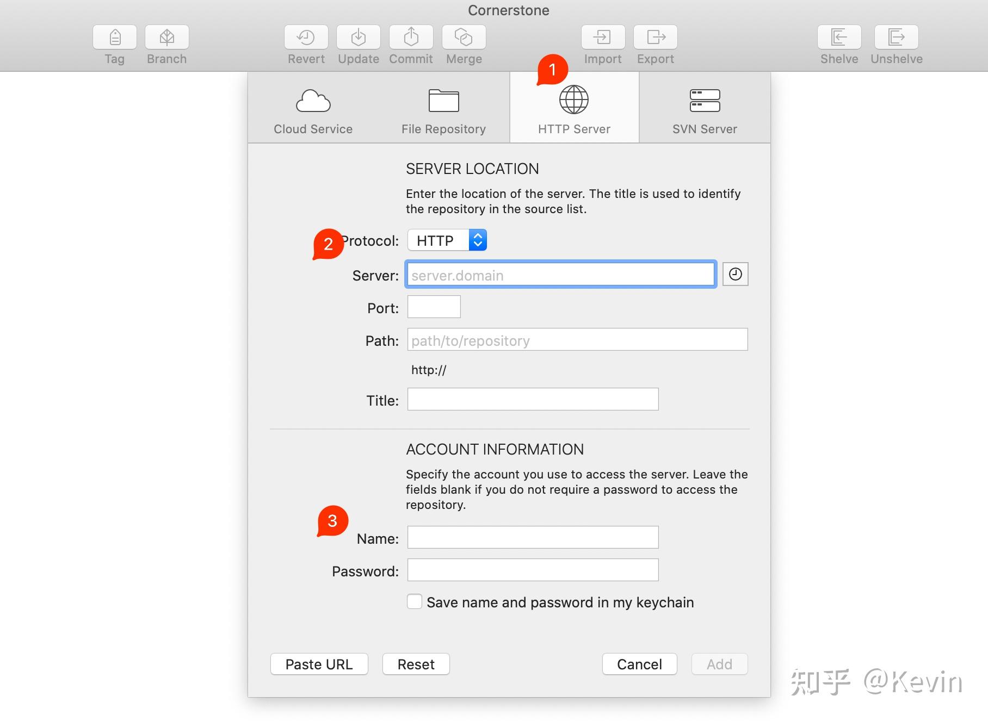
Task: Select the Revert toolbar icon
Action: click(306, 37)
